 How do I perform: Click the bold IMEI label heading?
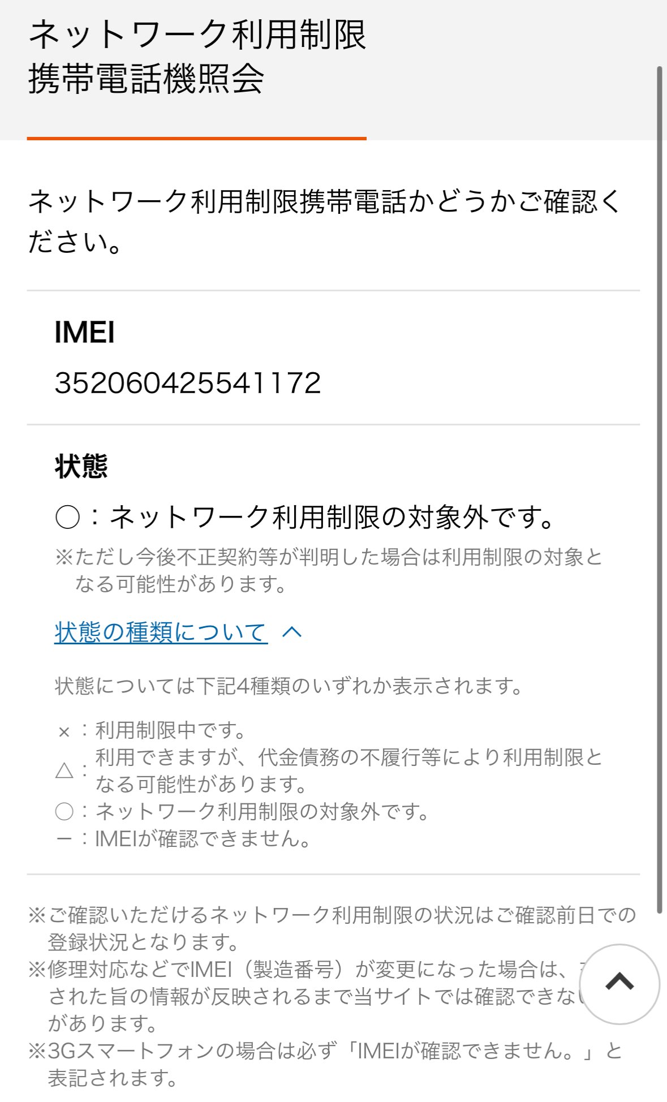tap(85, 332)
